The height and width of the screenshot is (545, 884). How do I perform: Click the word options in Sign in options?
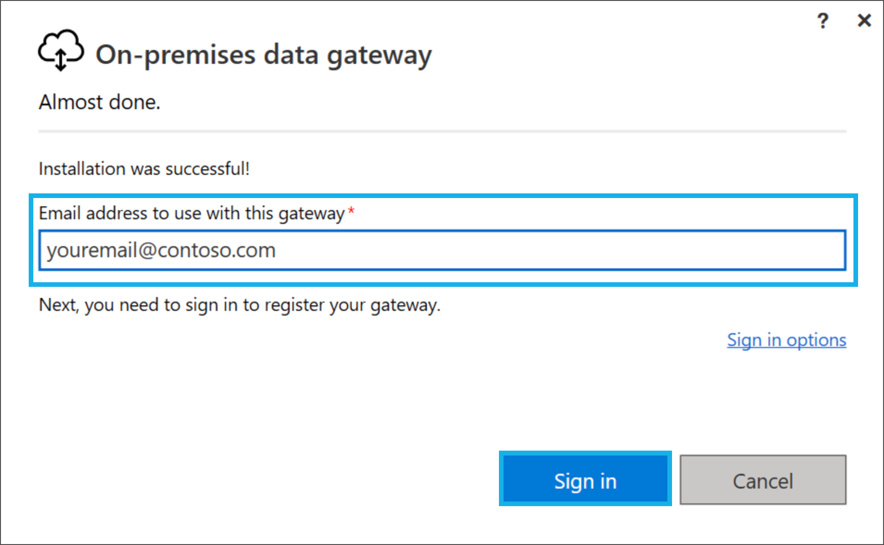click(816, 341)
